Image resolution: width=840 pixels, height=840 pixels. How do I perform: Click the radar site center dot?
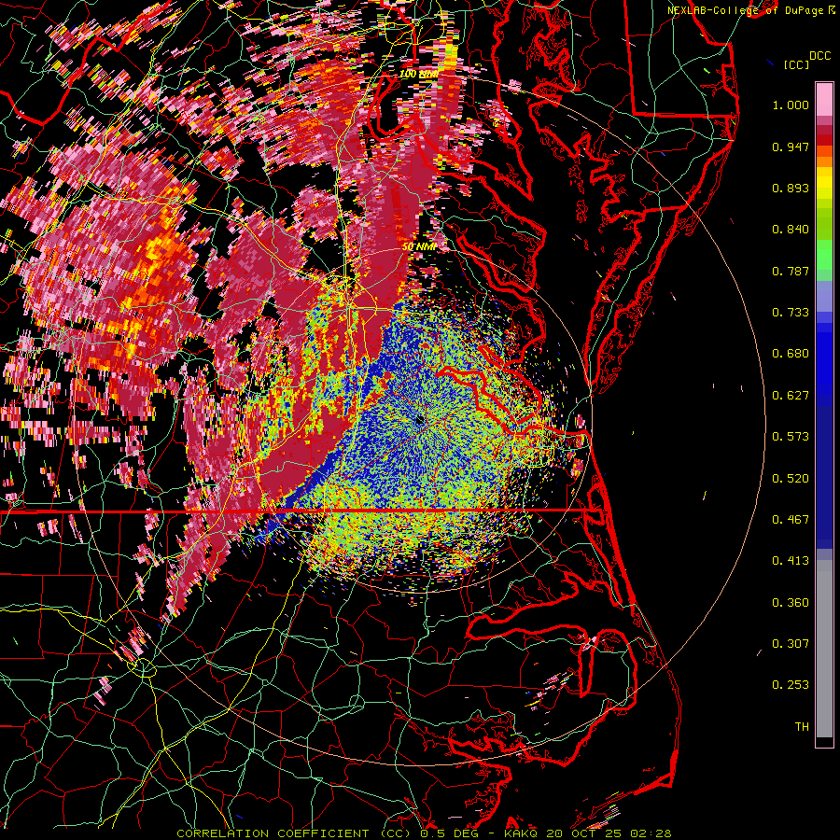(420, 421)
